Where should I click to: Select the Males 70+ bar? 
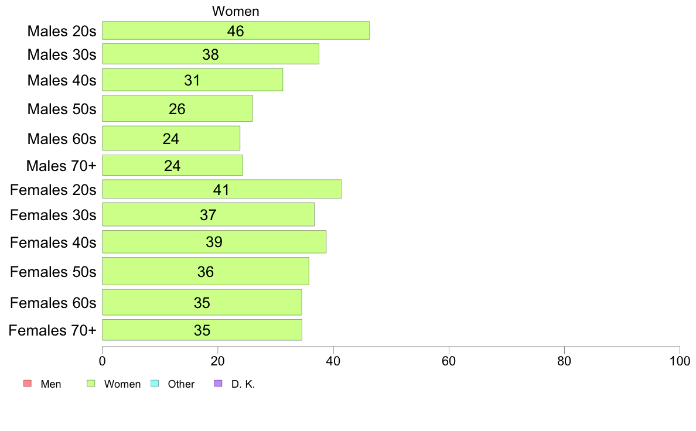pyautogui.click(x=173, y=165)
